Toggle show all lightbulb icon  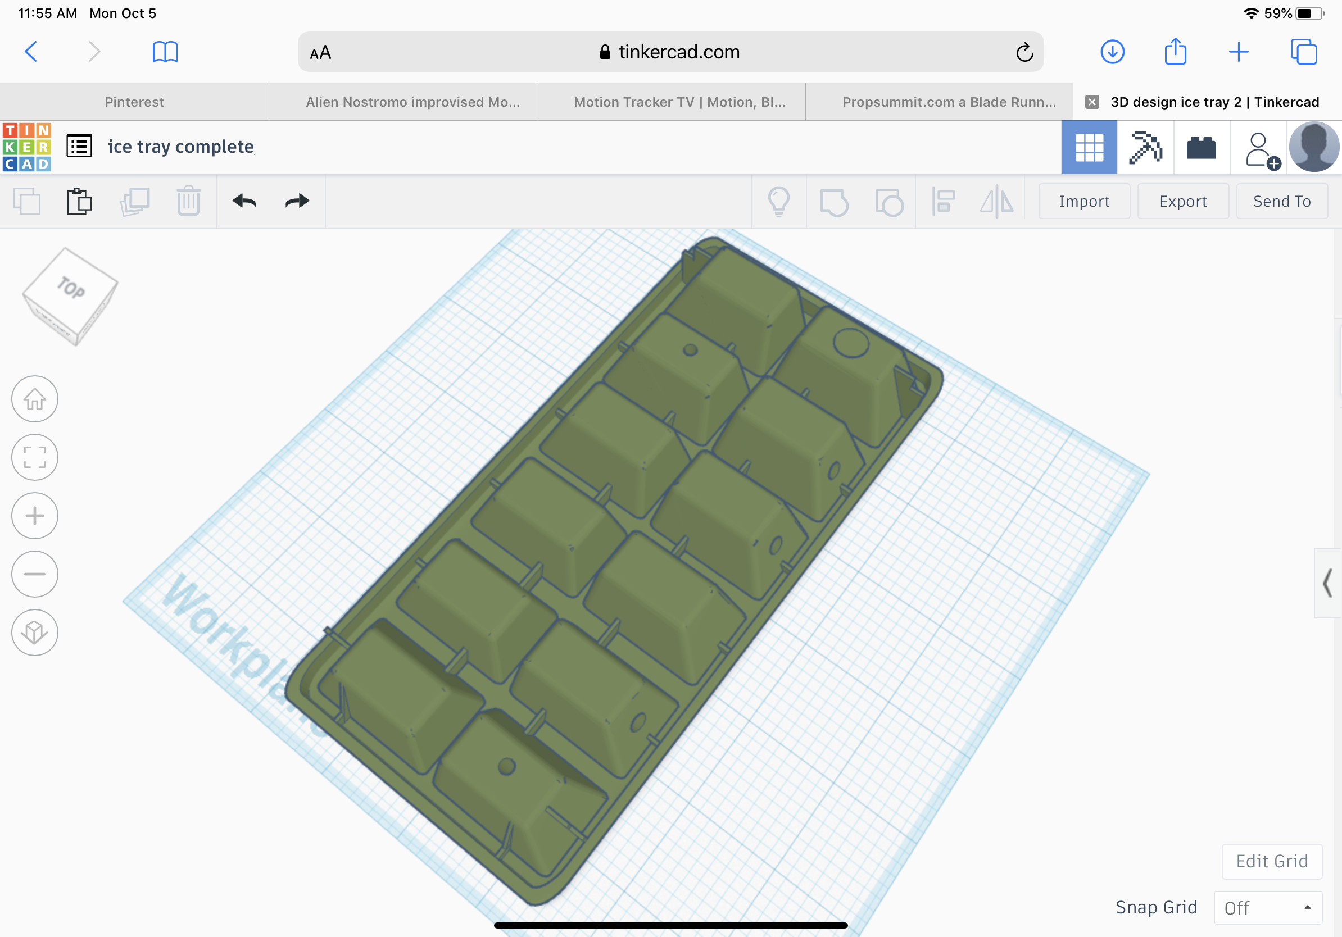coord(778,202)
